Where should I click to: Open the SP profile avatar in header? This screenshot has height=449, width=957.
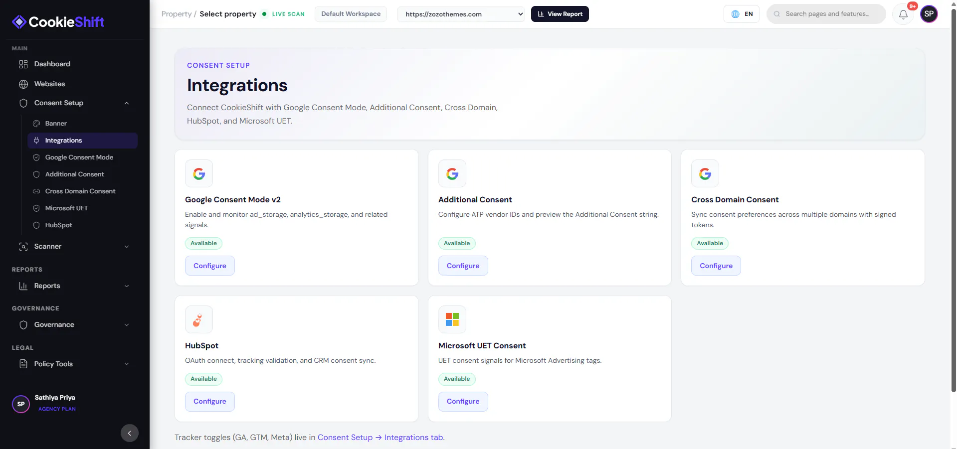929,14
